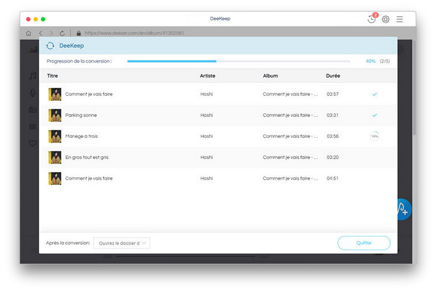Click the 03:57 duration value
Screen dimensions: 436x292
[x=332, y=94]
